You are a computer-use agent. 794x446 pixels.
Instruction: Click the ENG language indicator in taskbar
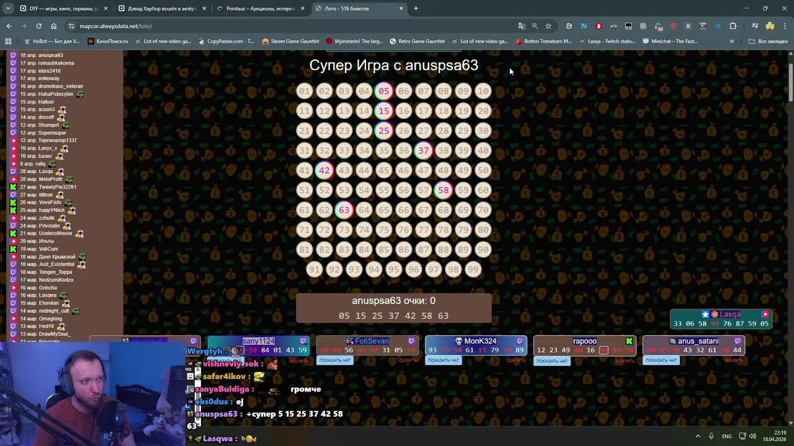pos(727,436)
